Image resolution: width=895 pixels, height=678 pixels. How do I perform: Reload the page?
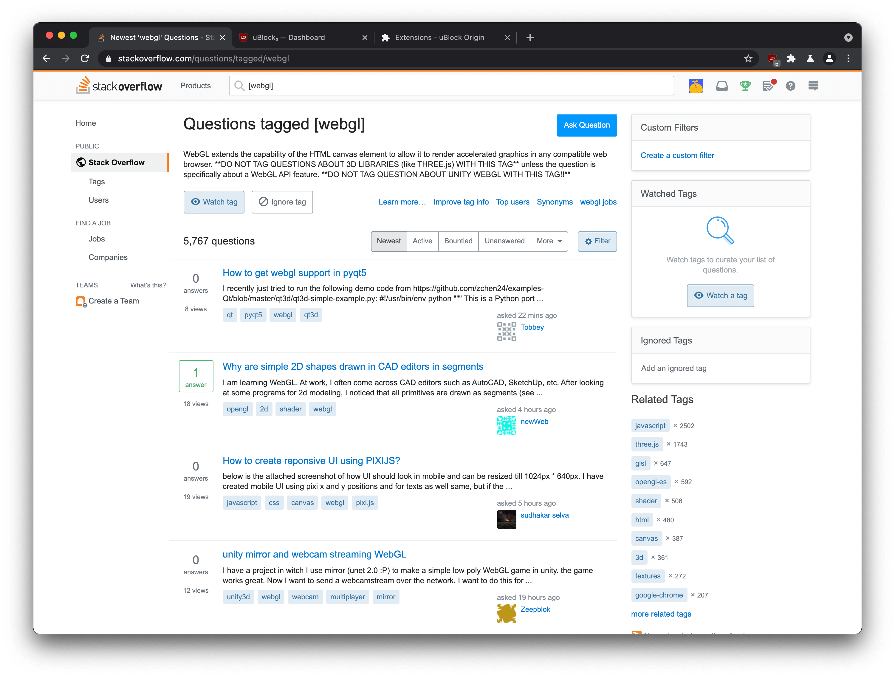(x=85, y=59)
